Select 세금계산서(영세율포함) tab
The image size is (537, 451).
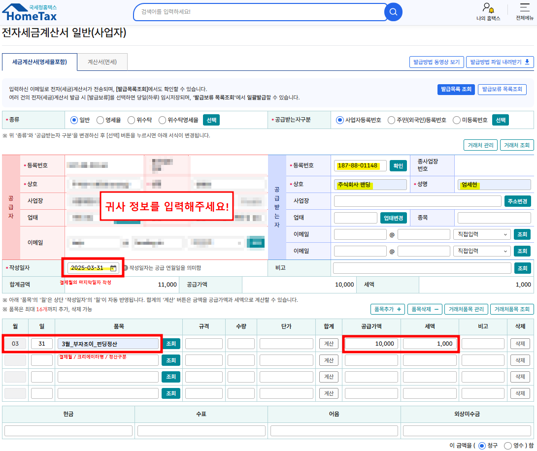[40, 62]
